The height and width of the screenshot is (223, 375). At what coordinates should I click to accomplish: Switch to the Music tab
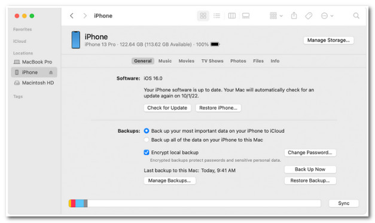pos(165,61)
